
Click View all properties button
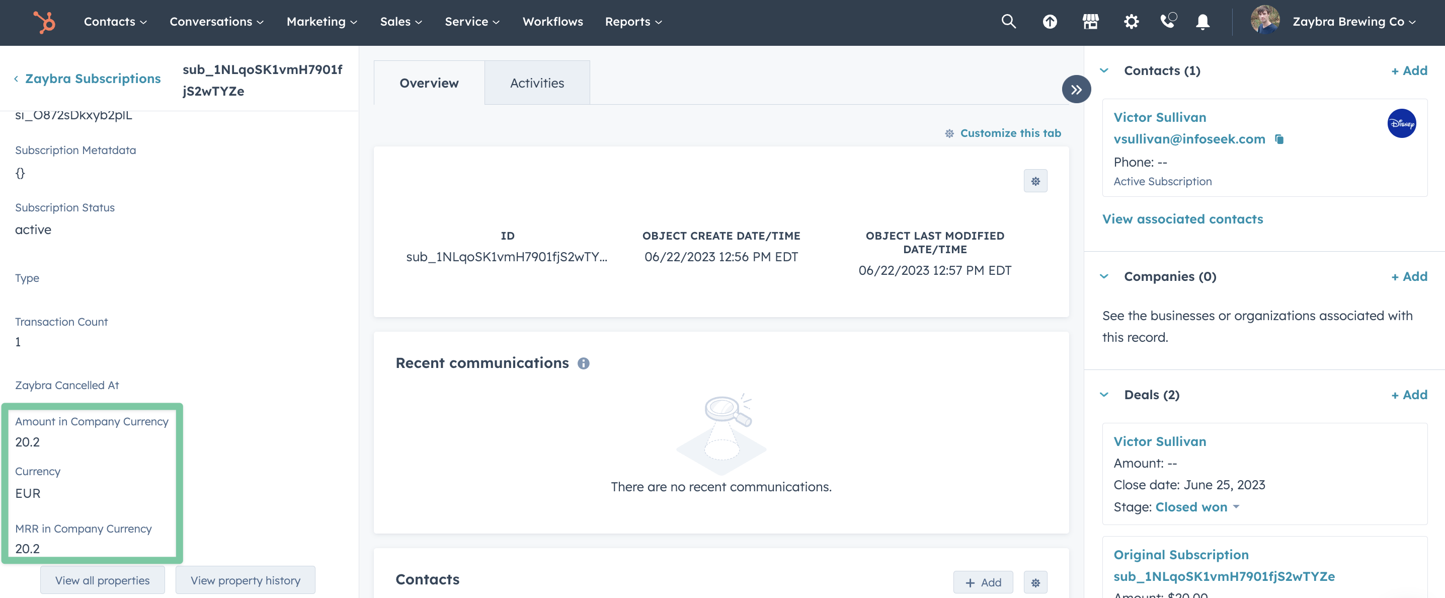point(102,580)
